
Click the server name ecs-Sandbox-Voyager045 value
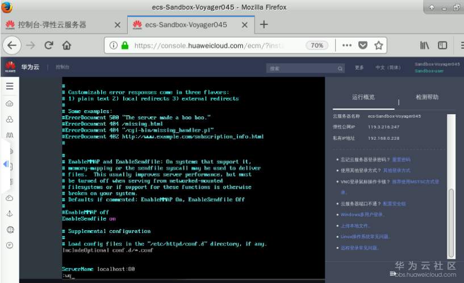tap(394, 116)
